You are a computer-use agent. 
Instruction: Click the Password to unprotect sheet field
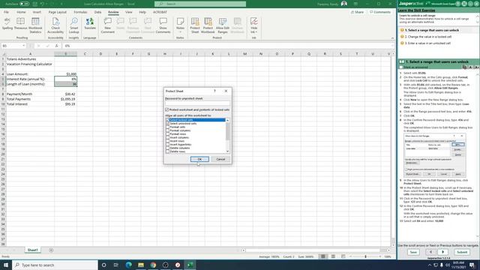(x=197, y=103)
